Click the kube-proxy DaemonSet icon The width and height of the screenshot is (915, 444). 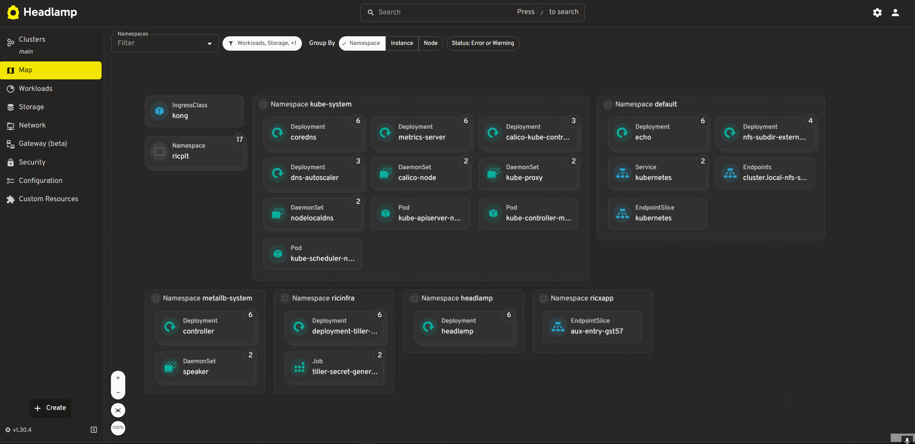(493, 173)
